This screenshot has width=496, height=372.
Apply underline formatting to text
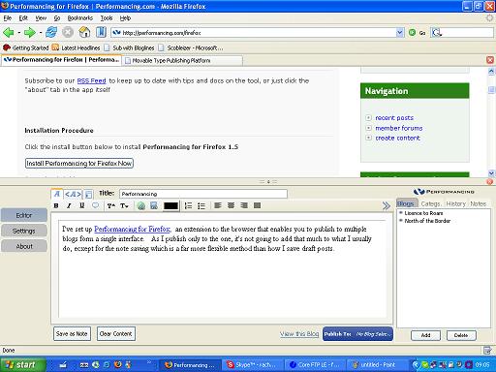coord(82,205)
